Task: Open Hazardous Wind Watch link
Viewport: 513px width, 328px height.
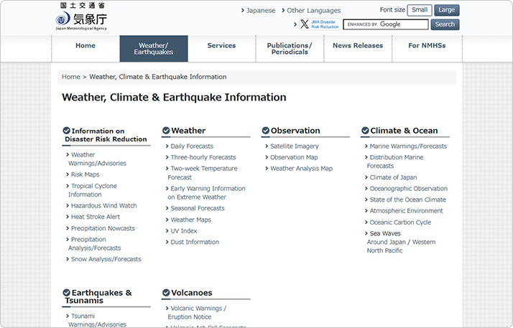Action: click(103, 205)
